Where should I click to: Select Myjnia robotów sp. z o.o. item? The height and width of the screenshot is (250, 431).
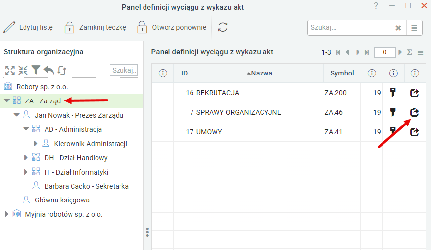point(64,214)
